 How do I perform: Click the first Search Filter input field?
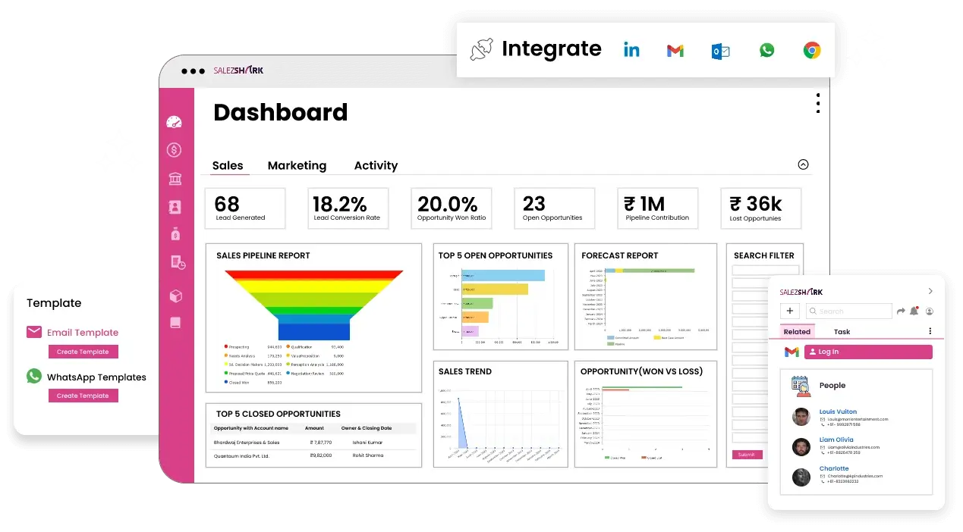(x=765, y=270)
